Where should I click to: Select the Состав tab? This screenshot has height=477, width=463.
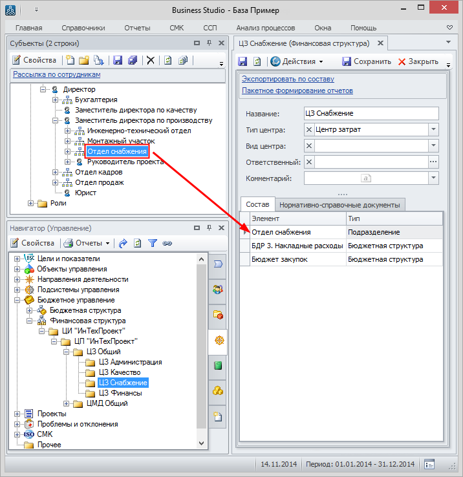[257, 204]
